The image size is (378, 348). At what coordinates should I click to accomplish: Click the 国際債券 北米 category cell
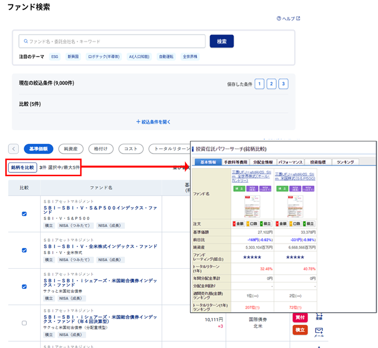[x=258, y=323]
